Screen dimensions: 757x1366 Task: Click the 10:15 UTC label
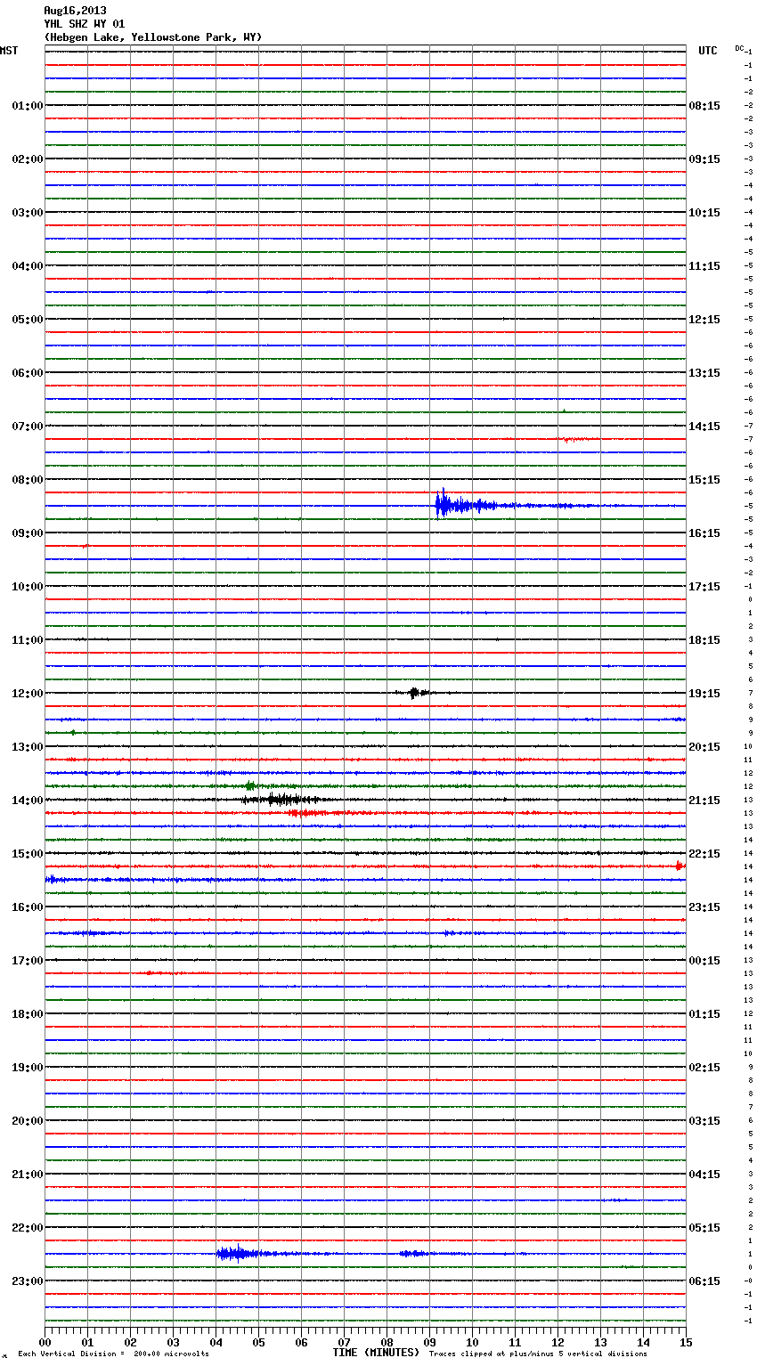point(704,213)
